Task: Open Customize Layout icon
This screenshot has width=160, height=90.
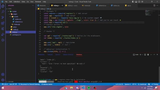Action: (x=142, y=2)
